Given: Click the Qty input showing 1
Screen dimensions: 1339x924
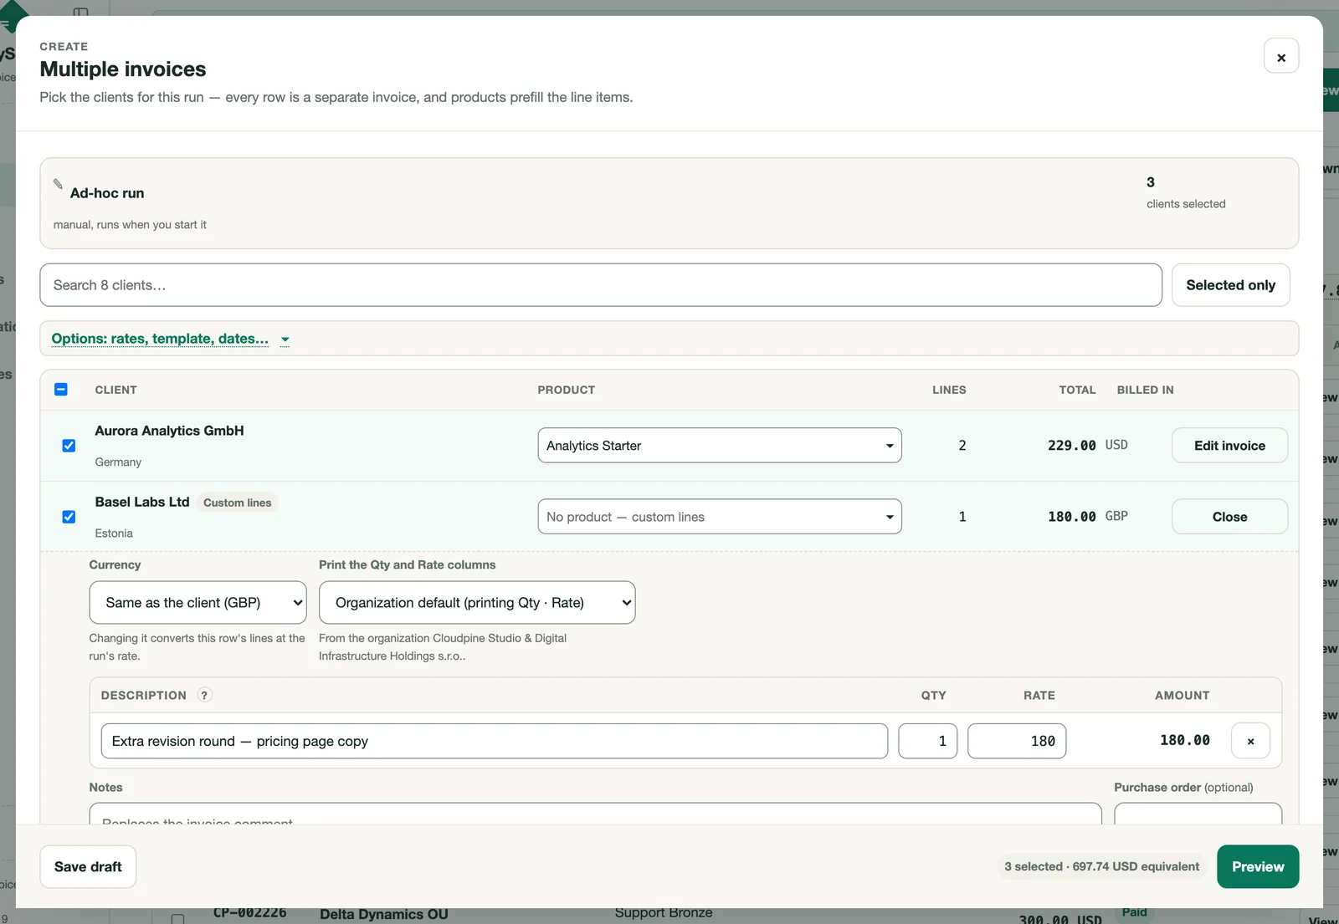Looking at the screenshot, I should 927,741.
